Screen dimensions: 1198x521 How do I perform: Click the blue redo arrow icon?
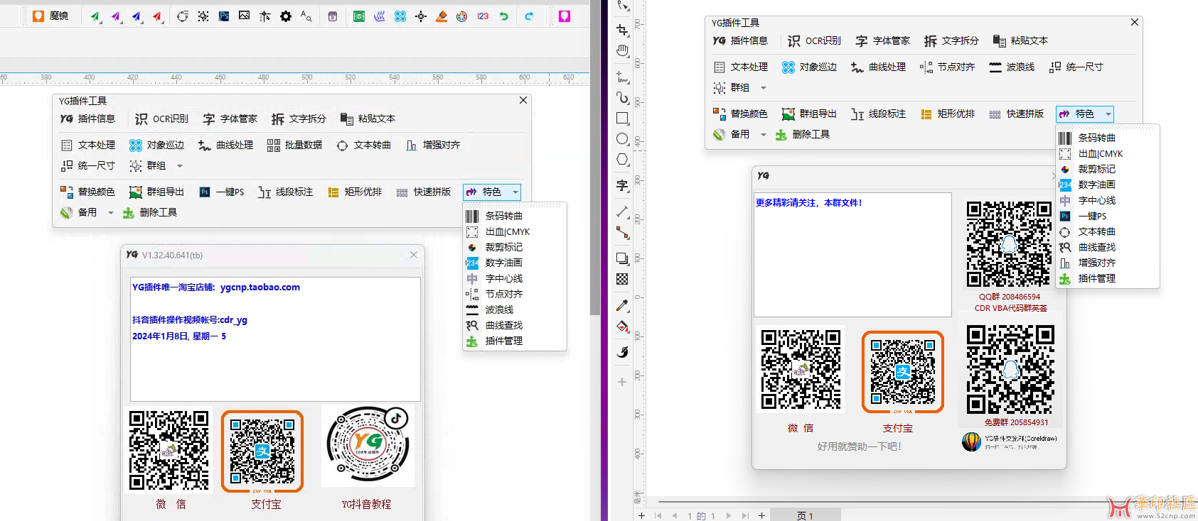(529, 16)
